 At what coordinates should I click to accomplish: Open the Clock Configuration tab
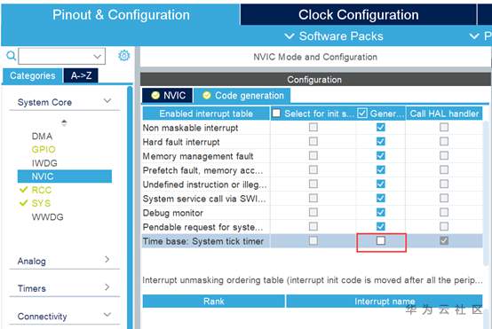tap(358, 15)
